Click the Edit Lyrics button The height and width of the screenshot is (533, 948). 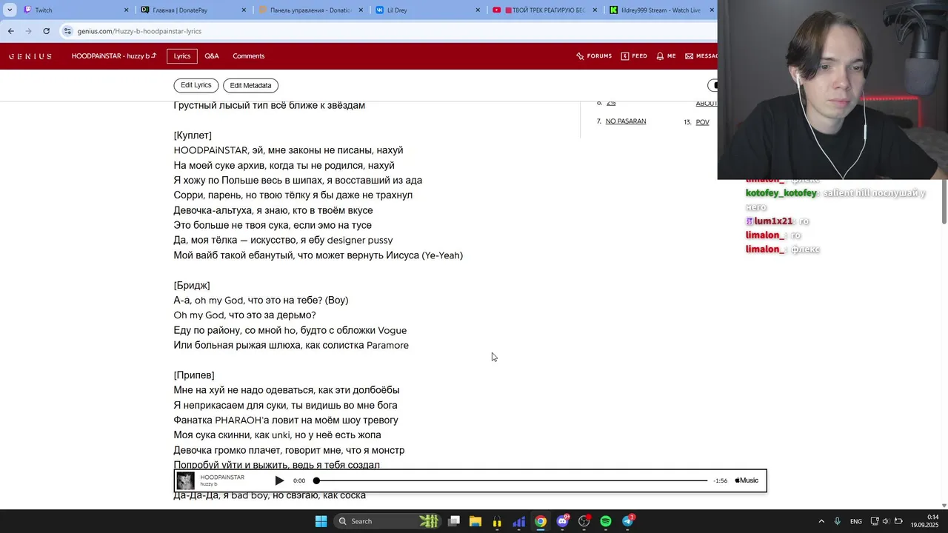(x=196, y=85)
